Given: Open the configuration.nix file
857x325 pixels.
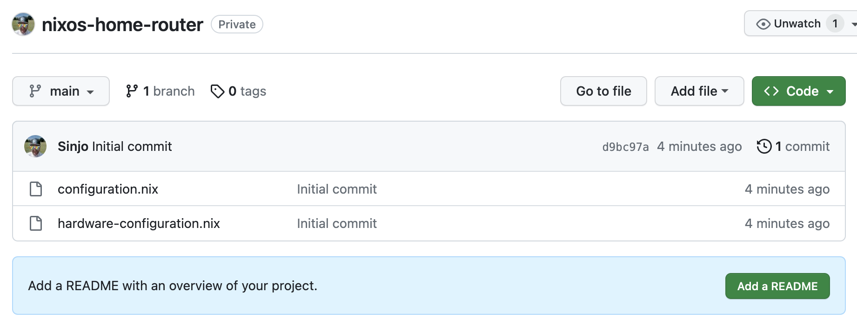Looking at the screenshot, I should [108, 189].
